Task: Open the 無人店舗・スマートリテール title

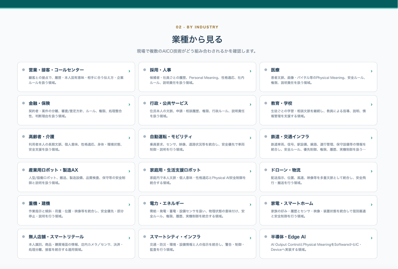Action: (56, 237)
